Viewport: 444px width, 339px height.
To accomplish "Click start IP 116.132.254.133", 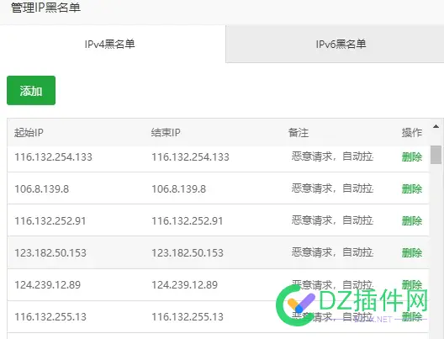I will pos(53,157).
